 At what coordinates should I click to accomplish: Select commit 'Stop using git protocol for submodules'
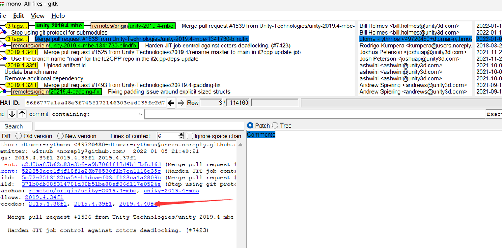59,33
